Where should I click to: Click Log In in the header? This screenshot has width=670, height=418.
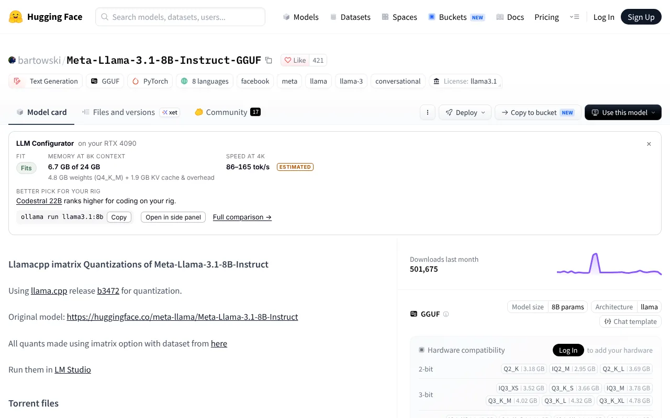[x=604, y=17]
